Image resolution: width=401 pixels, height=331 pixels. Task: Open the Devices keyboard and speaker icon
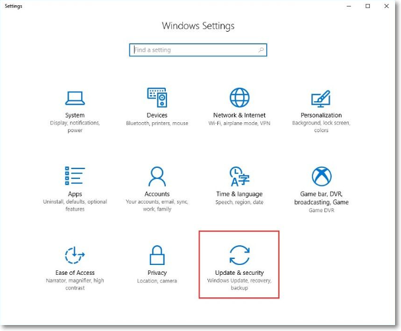click(157, 97)
